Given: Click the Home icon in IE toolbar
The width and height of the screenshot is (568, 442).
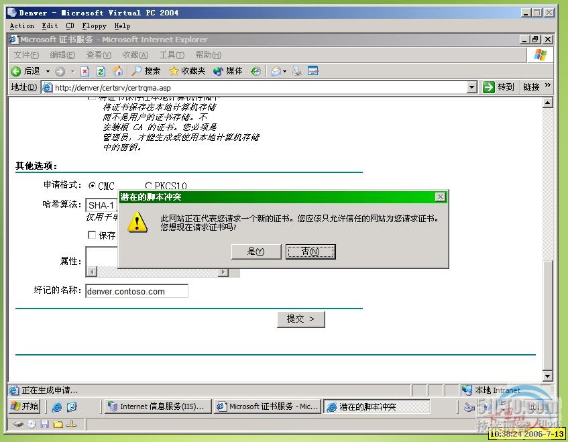Looking at the screenshot, I should click(117, 71).
